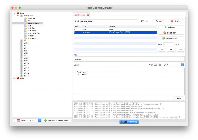Viewport: 198px width, 140px height.
Task: Open the Import / Export dropdown arrow
Action: point(40,120)
